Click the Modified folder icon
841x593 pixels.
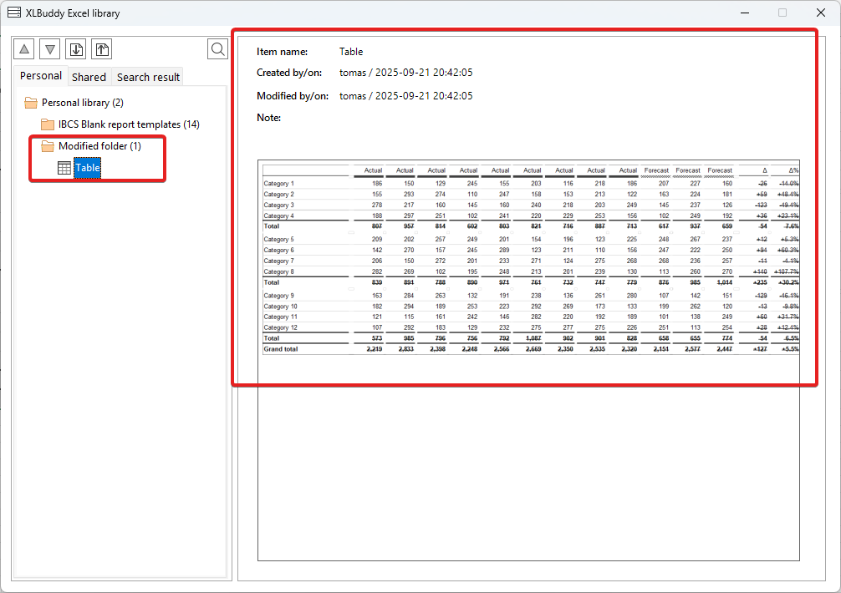tap(48, 146)
